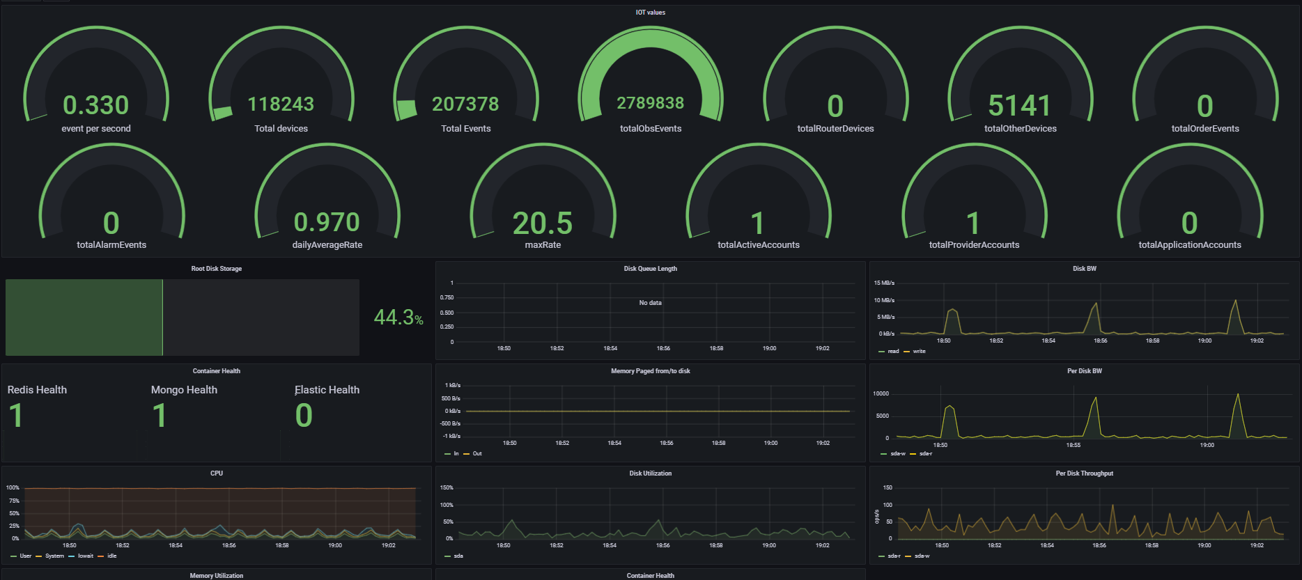Click the Memory Utilization panel title
1302x580 pixels.
click(216, 576)
